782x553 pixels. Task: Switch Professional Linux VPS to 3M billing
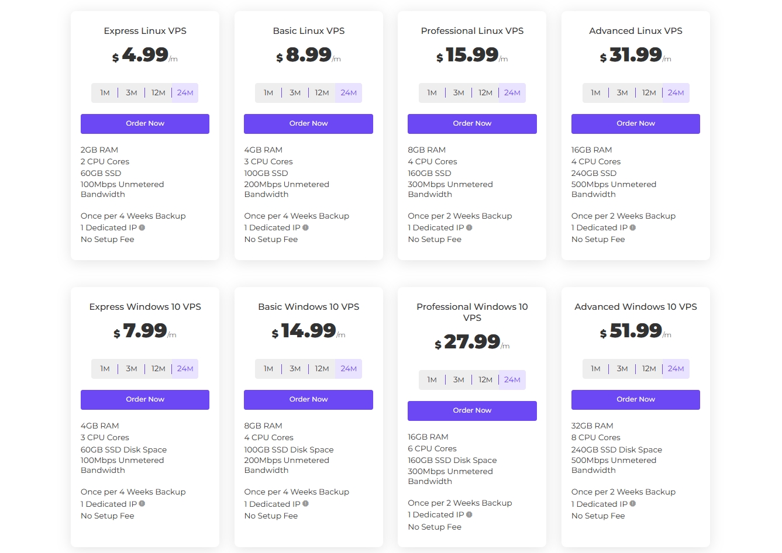point(459,93)
